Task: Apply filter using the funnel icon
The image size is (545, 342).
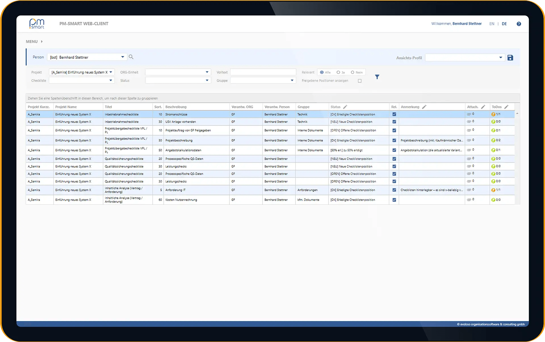Action: pyautogui.click(x=377, y=77)
